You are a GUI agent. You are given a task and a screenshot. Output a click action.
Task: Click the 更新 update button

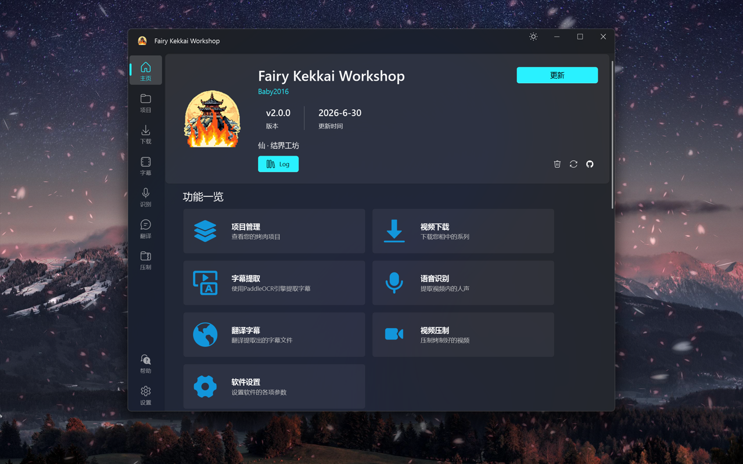557,75
